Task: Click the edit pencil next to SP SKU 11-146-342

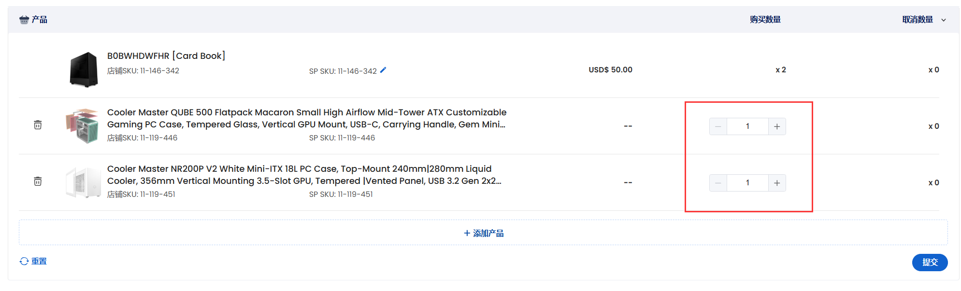Action: [383, 70]
